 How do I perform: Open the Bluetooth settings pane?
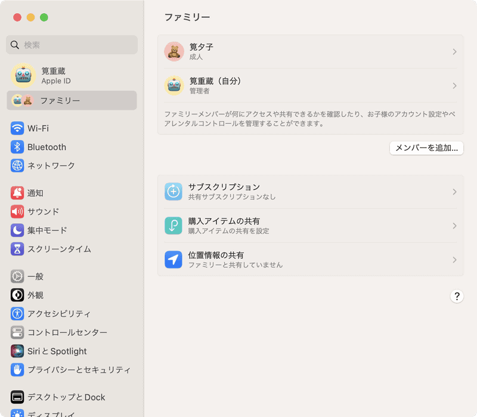(x=47, y=147)
